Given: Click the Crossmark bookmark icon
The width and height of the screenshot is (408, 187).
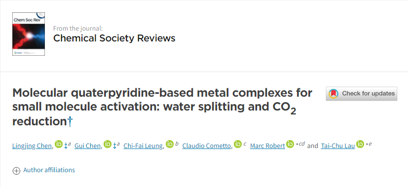Looking at the screenshot, I should pyautogui.click(x=334, y=94).
